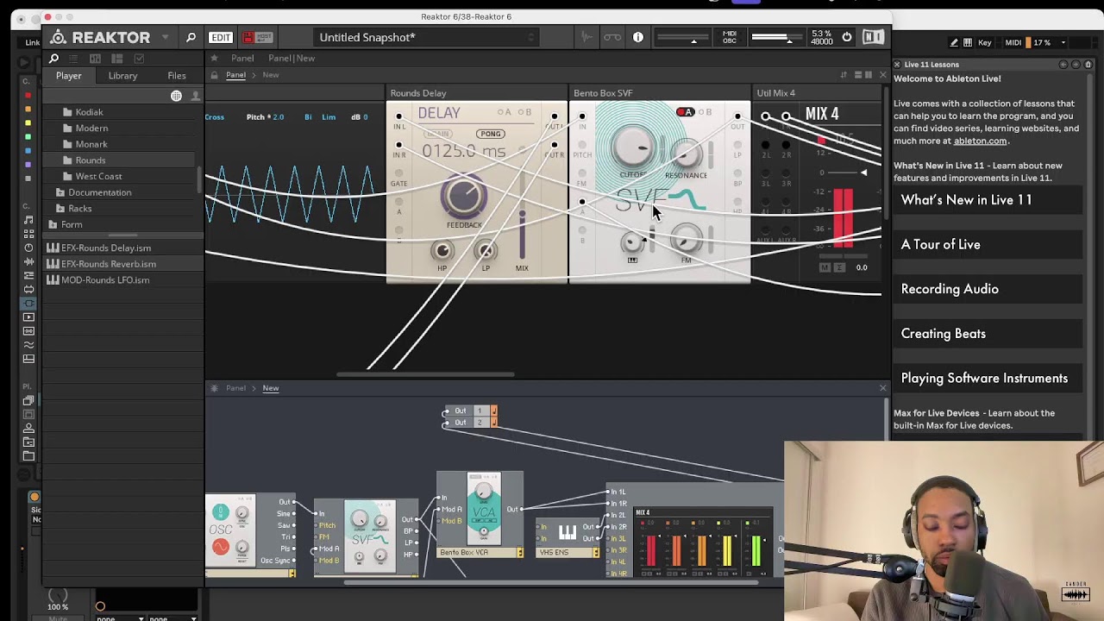The image size is (1104, 621).
Task: Open the waveform icon in Reaktor toolbar
Action: [x=588, y=37]
